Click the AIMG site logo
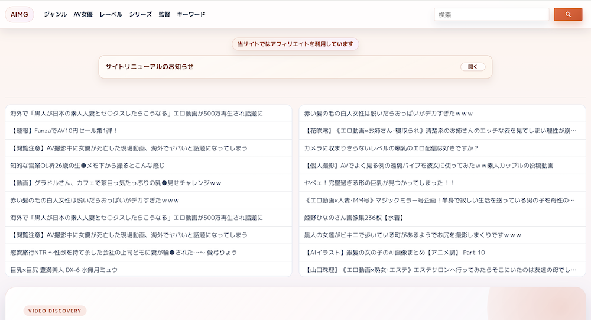 point(20,14)
